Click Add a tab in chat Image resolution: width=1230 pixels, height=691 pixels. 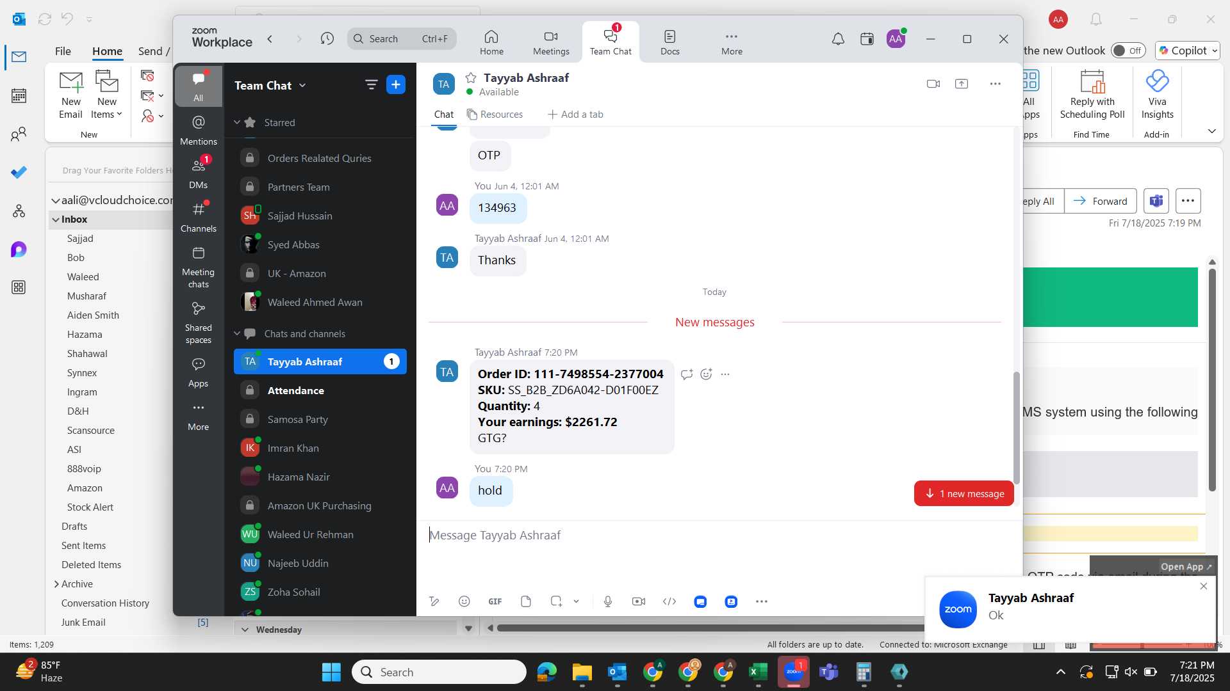575,115
